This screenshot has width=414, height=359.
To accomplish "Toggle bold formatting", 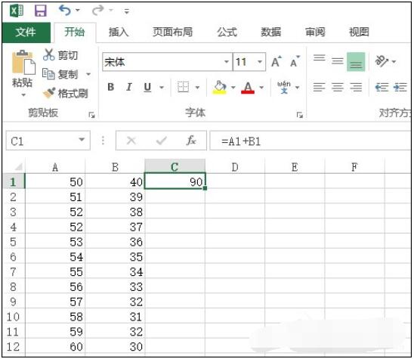I will tap(111, 87).
